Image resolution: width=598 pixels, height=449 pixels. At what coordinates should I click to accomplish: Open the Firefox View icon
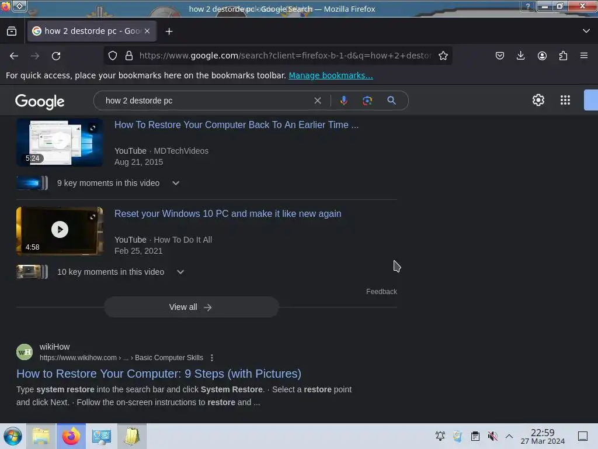pyautogui.click(x=12, y=32)
